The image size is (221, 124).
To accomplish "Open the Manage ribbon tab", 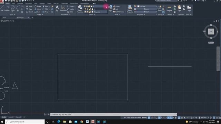I will (x=42, y=3).
